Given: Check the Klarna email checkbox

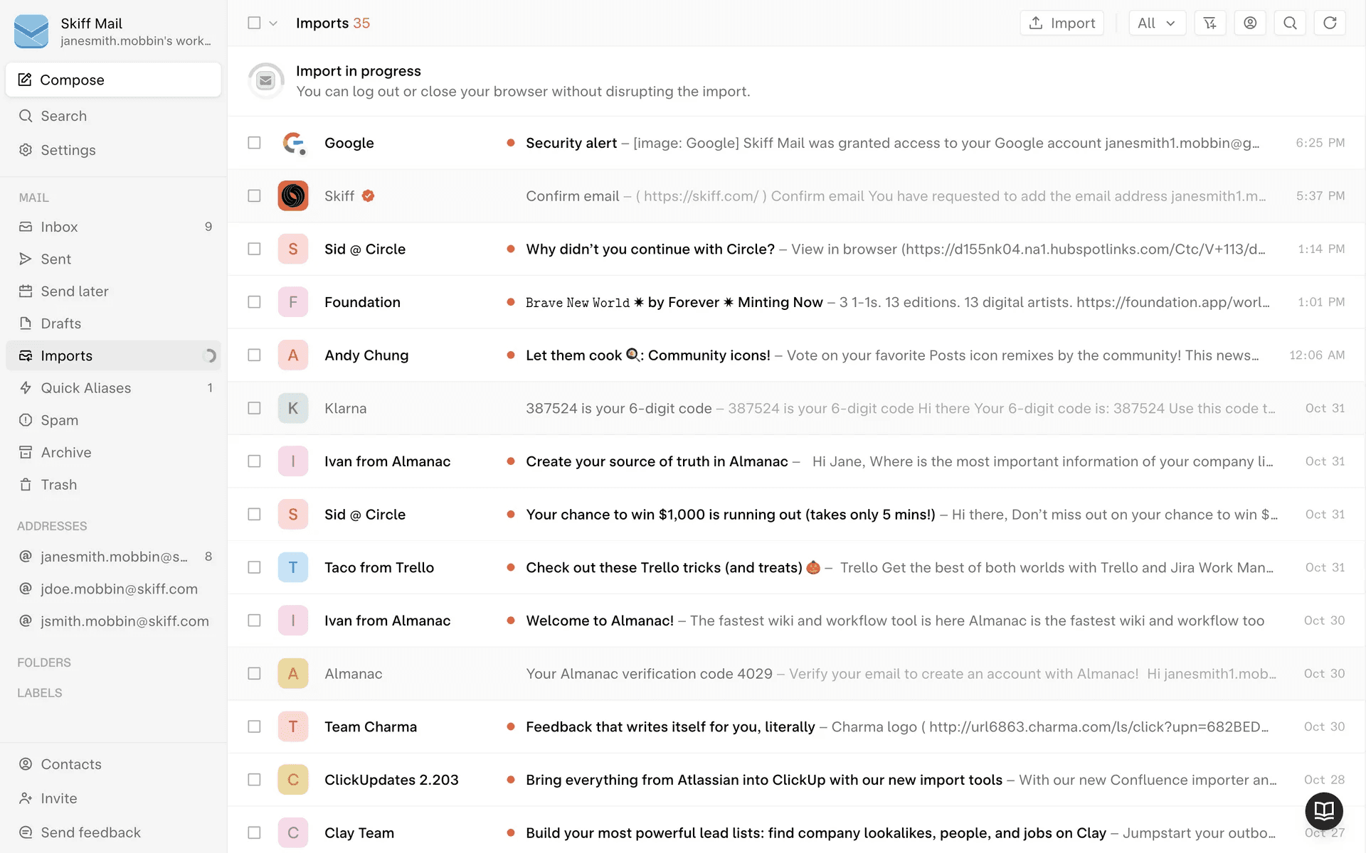Looking at the screenshot, I should click(x=254, y=408).
